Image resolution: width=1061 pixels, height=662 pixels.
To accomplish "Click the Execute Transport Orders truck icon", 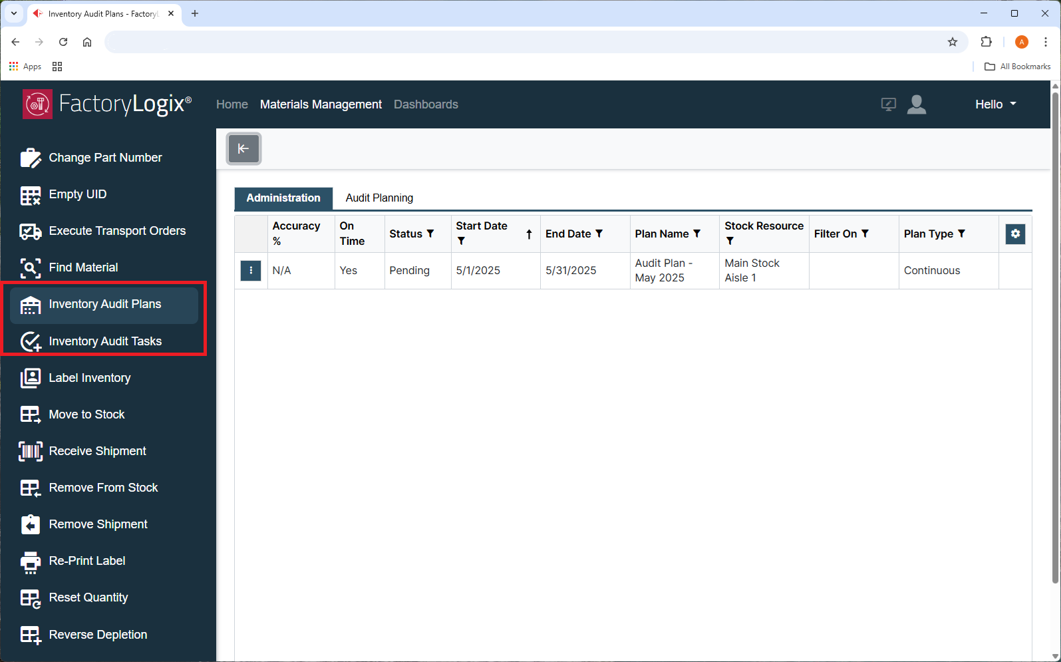I will pyautogui.click(x=31, y=232).
